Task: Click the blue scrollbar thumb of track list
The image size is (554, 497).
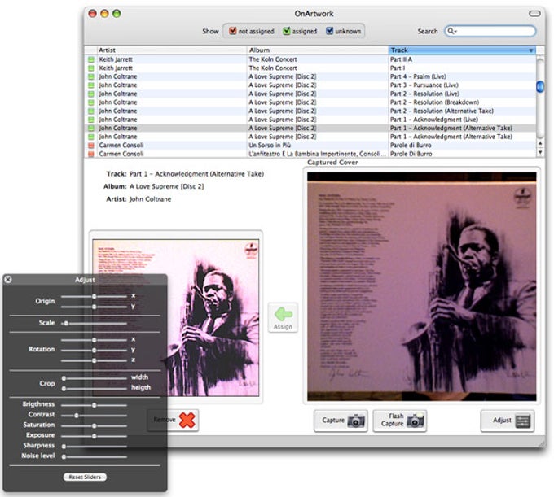Action: 540,86
